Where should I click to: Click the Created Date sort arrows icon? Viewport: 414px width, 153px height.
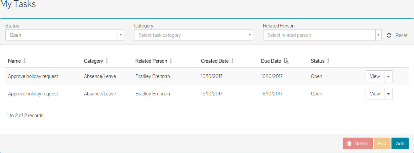click(232, 61)
